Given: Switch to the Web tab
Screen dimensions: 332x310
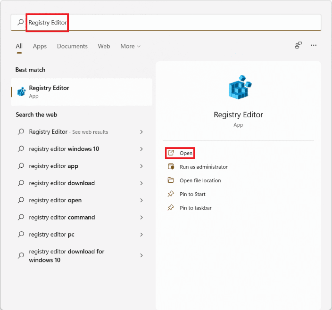Looking at the screenshot, I should coord(104,46).
